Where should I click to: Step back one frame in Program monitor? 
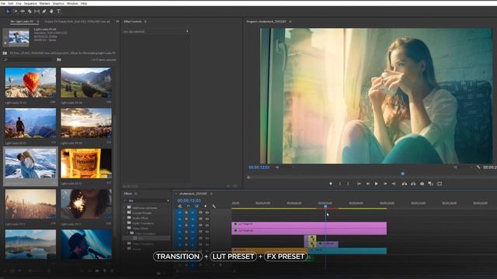point(367,184)
